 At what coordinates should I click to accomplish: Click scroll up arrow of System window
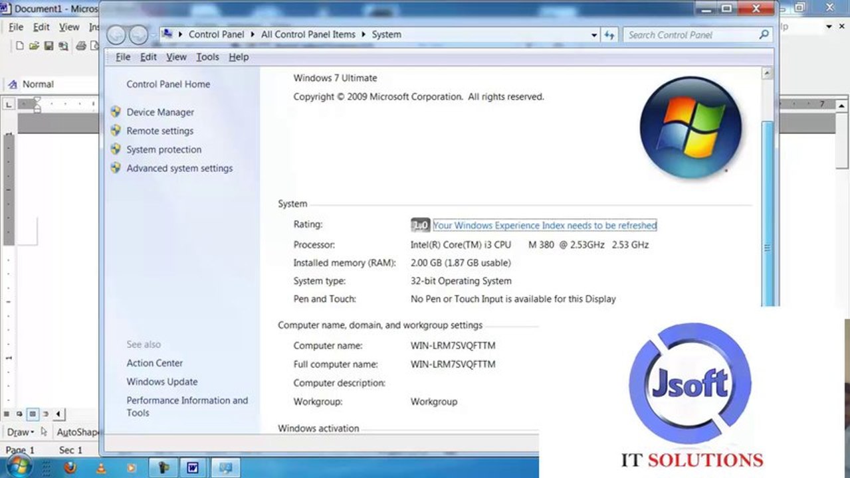(767, 74)
